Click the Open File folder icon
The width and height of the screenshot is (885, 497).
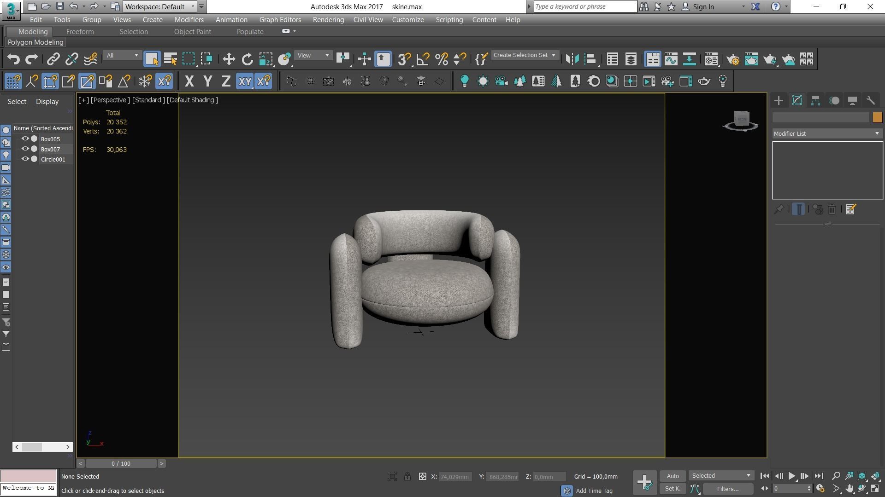[x=46, y=6]
